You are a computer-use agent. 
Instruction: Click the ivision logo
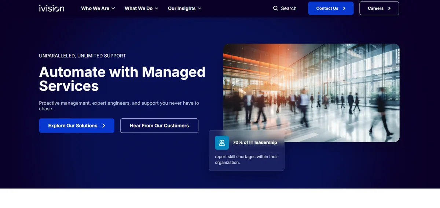tap(52, 8)
